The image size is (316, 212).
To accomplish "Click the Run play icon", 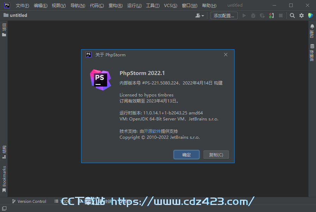I will pyautogui.click(x=244, y=15).
